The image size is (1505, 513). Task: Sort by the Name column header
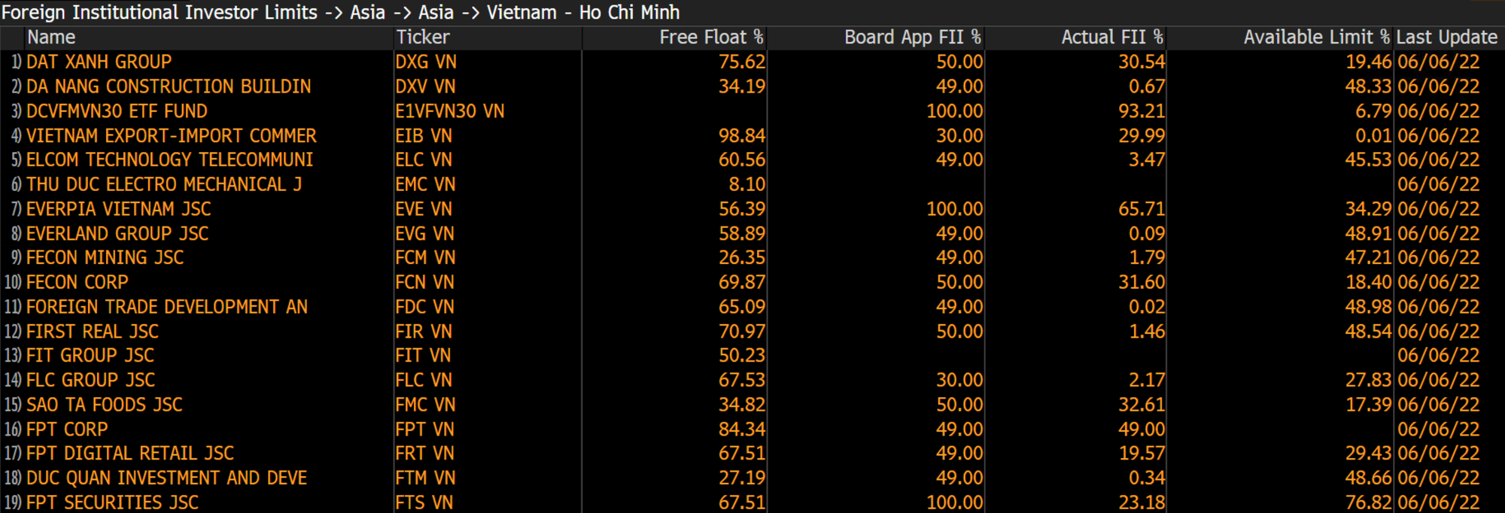click(51, 37)
